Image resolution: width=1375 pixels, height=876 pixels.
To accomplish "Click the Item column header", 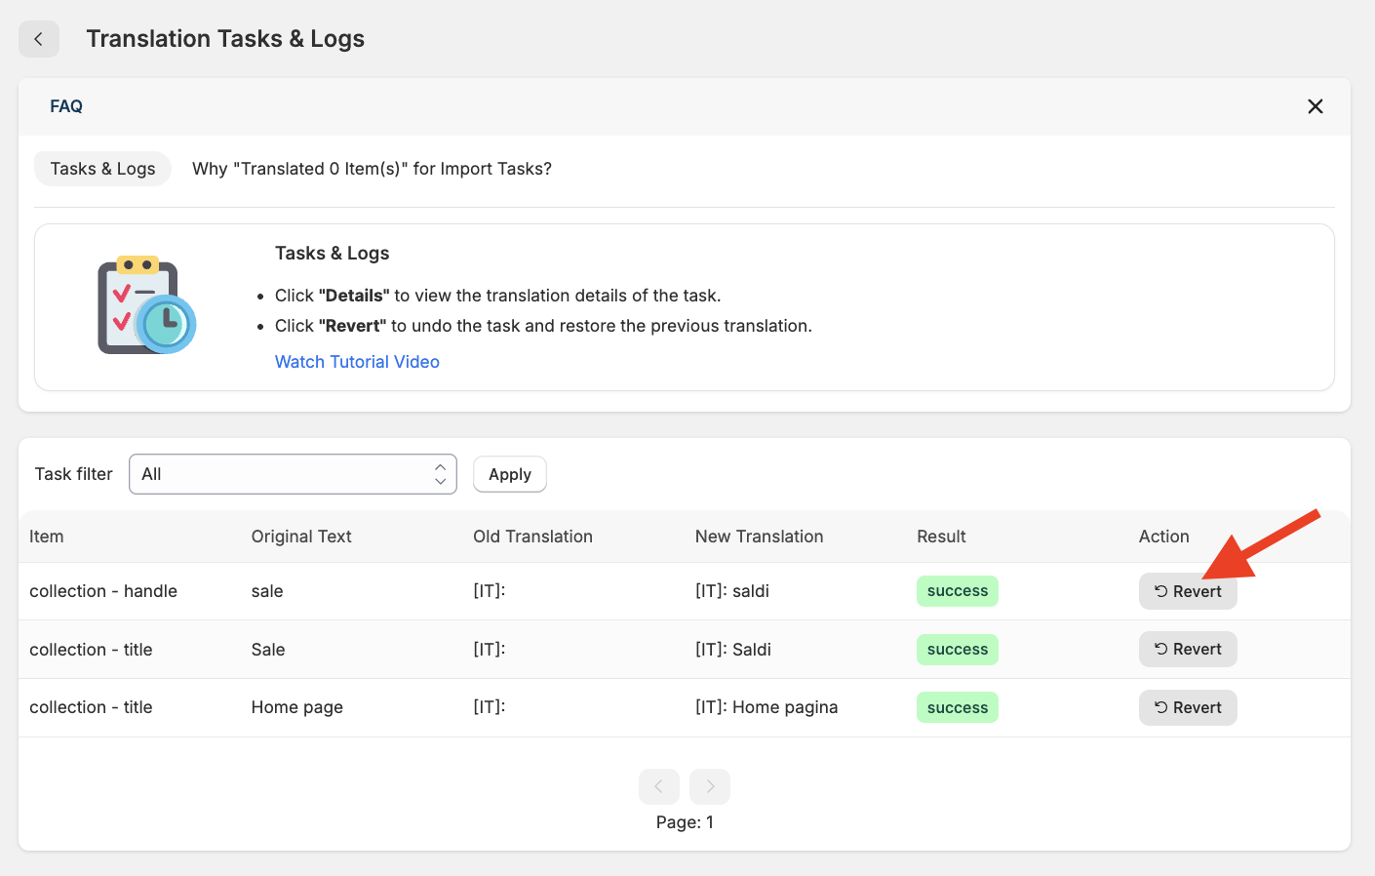I will pos(47,537).
